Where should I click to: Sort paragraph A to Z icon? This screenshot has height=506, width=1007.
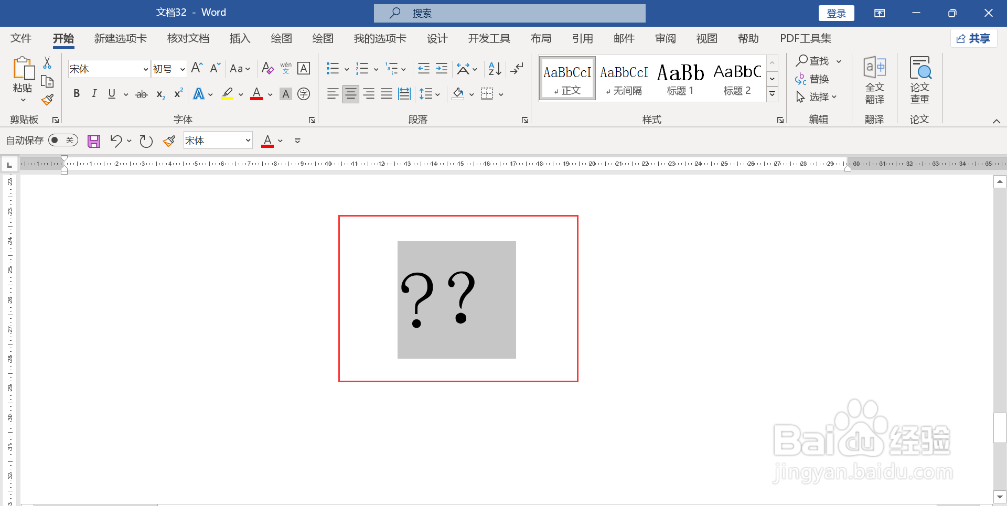[495, 68]
